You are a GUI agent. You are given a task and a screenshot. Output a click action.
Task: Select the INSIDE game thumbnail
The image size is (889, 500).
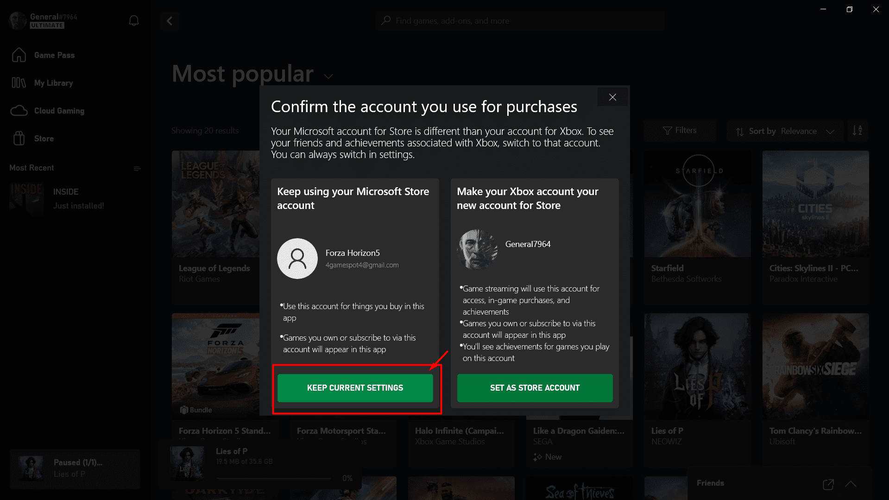pyautogui.click(x=26, y=198)
